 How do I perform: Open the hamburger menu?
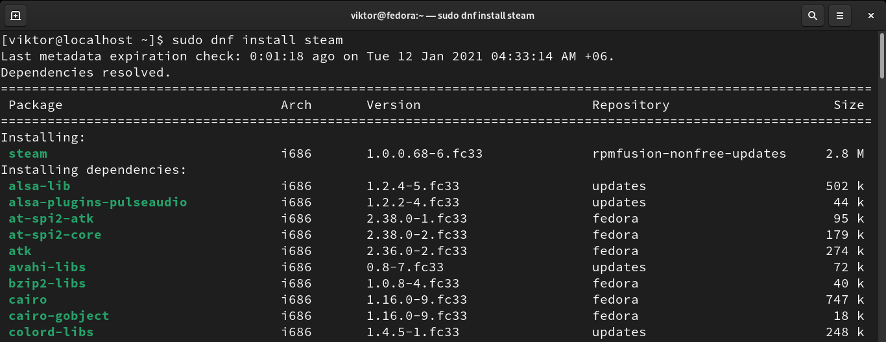[840, 15]
